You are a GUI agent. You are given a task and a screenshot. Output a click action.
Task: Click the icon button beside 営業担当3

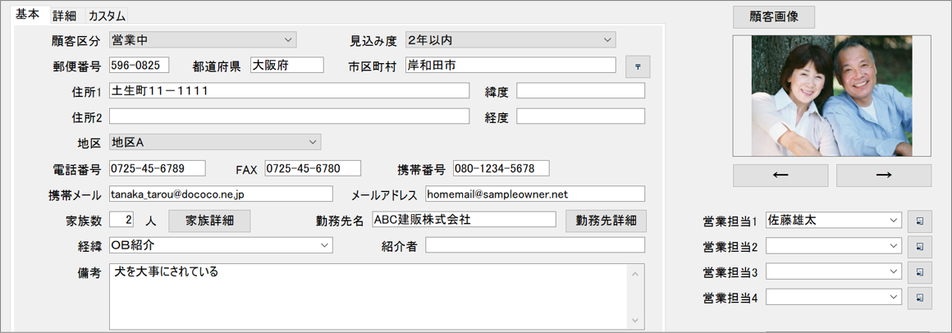coord(919,272)
